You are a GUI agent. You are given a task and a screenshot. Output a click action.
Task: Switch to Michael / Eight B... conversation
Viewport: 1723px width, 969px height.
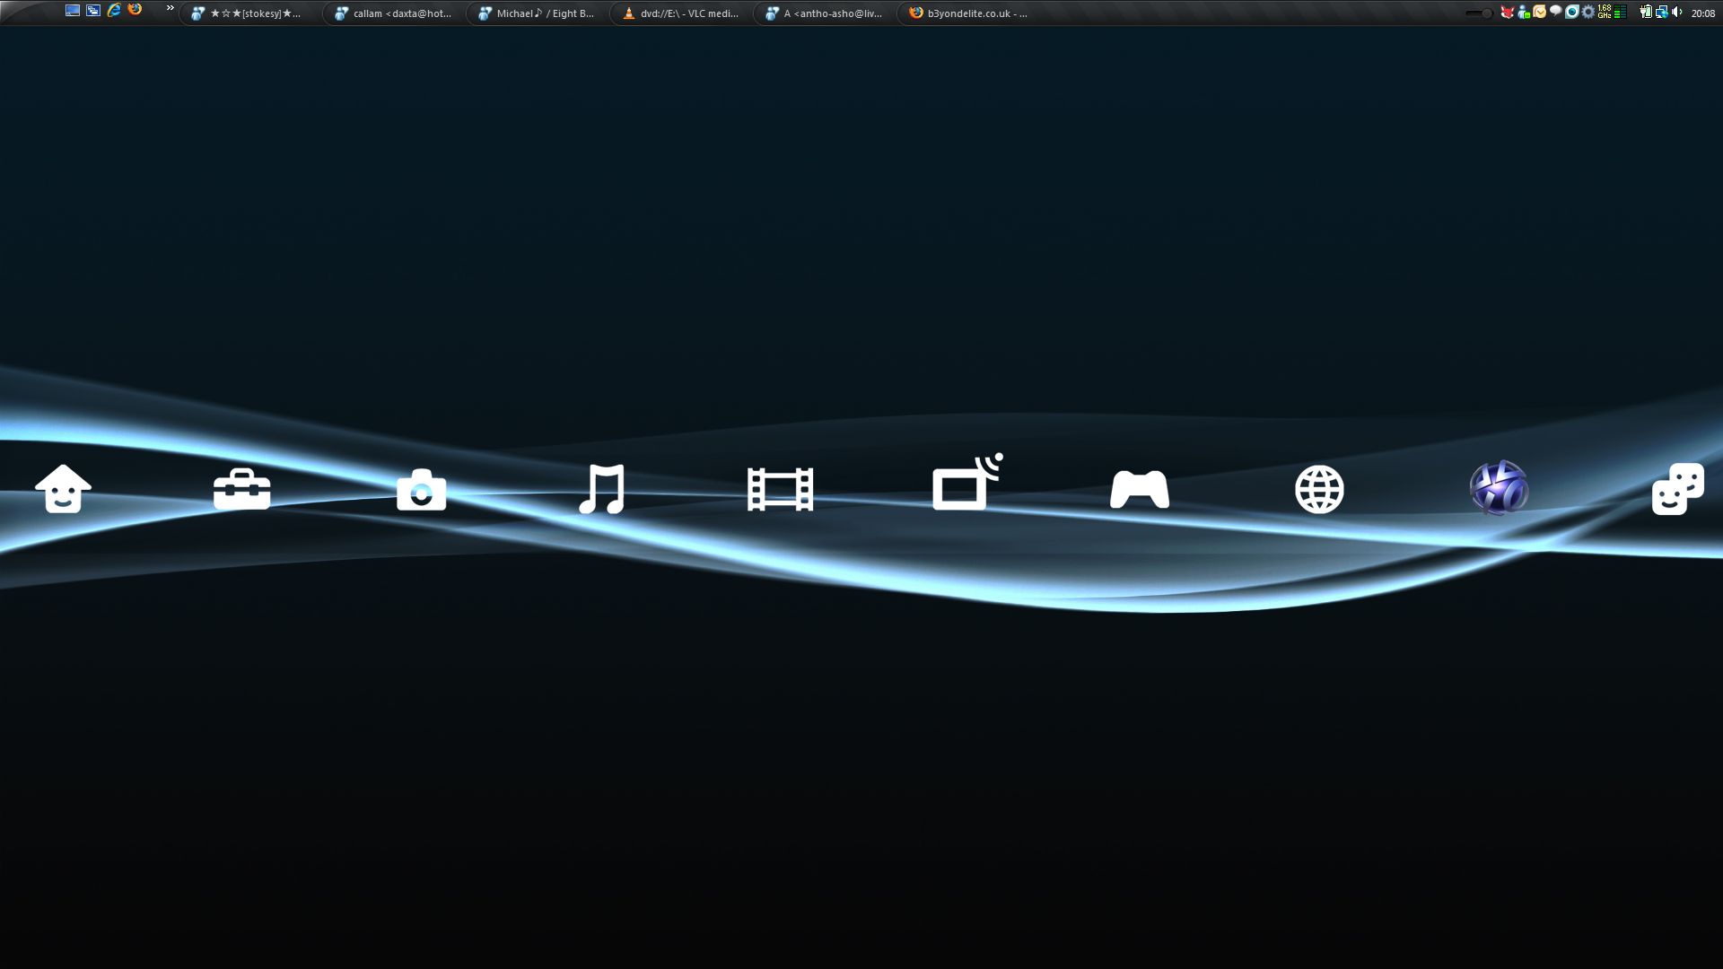(x=536, y=13)
